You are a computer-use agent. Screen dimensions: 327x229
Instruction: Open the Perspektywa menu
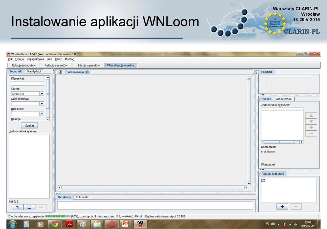35,59
